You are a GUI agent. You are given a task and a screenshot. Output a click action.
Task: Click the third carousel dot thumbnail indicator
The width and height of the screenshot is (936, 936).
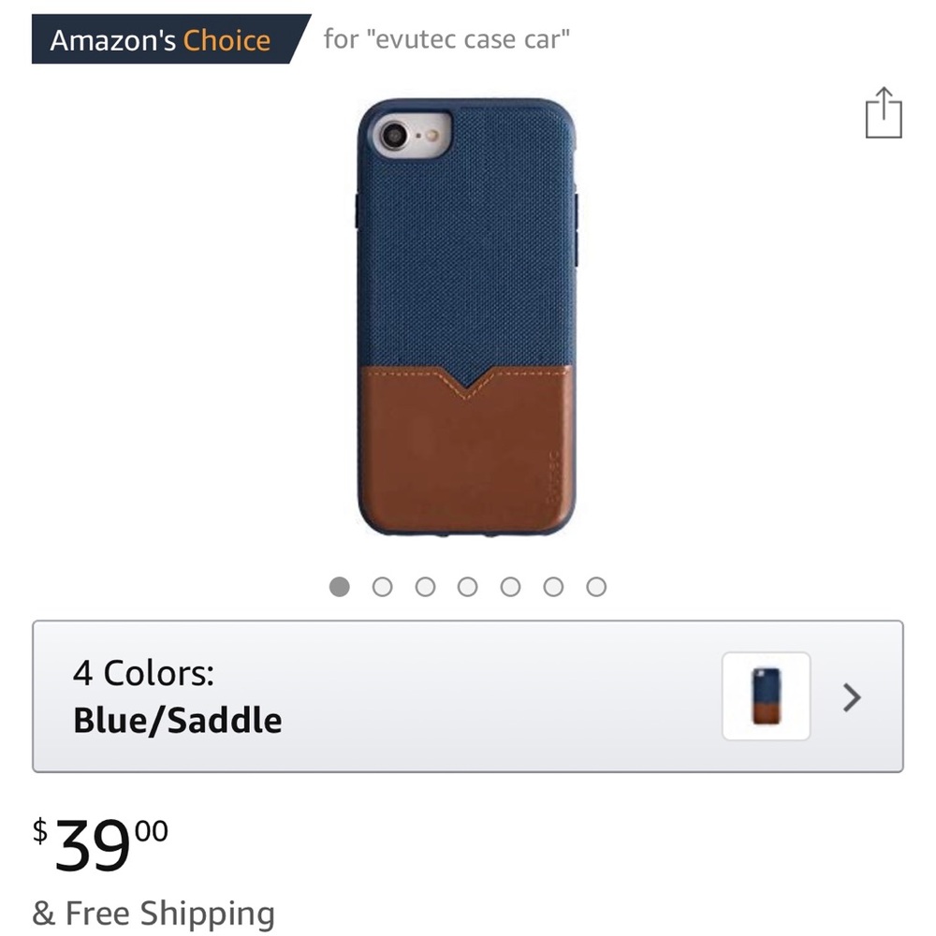tap(426, 585)
